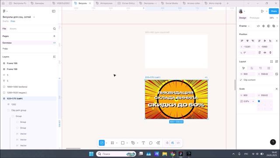The width and height of the screenshot is (280, 158).
Task: Select the Frame tool in bottom toolbar
Action: tap(112, 143)
